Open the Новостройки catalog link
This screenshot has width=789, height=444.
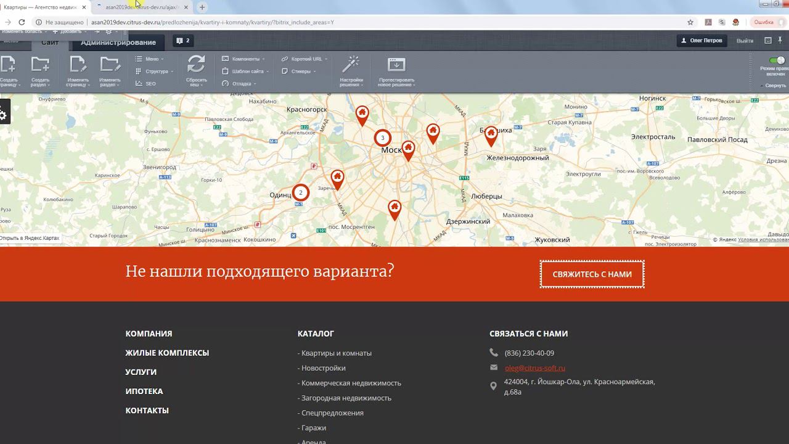tap(323, 368)
